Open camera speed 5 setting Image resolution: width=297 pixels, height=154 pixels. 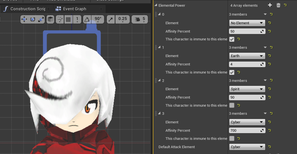point(140,19)
